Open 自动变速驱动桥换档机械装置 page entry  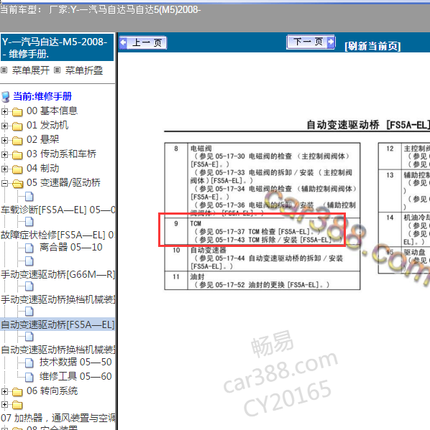(58, 350)
